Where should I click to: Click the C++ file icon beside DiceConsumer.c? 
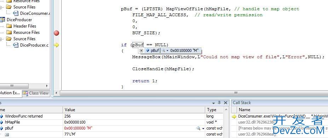(x=16, y=13)
